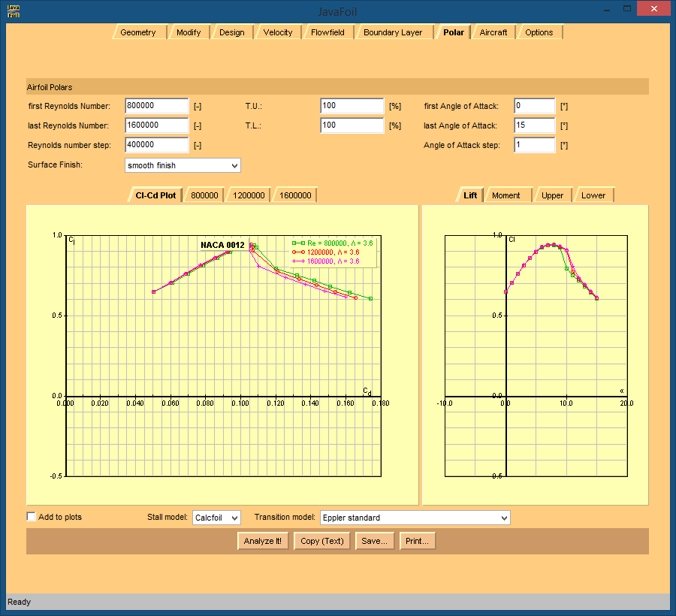The image size is (676, 616).
Task: Click the Copy (Text) button
Action: click(x=322, y=541)
